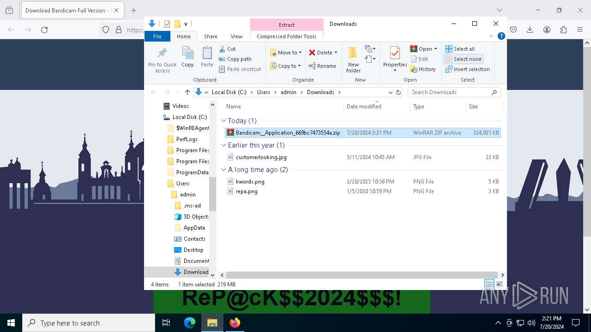Click Users in address breadcrumb
The height and width of the screenshot is (332, 591).
point(264,92)
